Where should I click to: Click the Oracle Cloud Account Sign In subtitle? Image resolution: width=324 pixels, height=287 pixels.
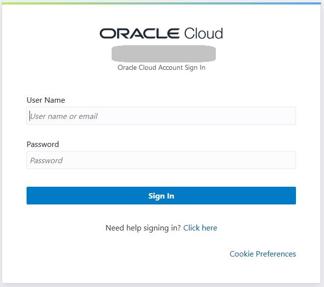[161, 67]
